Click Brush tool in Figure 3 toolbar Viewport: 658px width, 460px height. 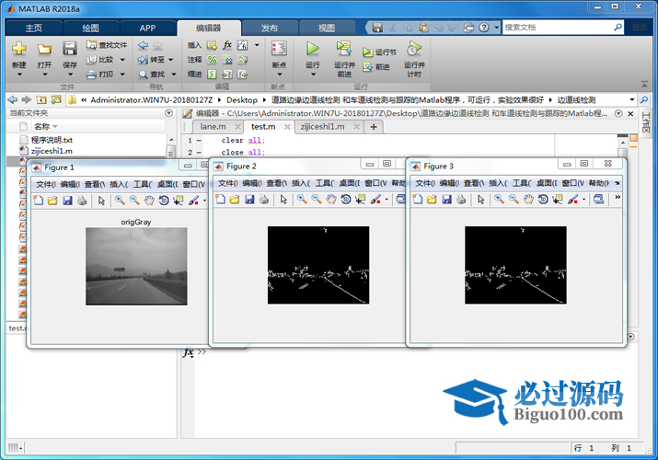click(572, 200)
